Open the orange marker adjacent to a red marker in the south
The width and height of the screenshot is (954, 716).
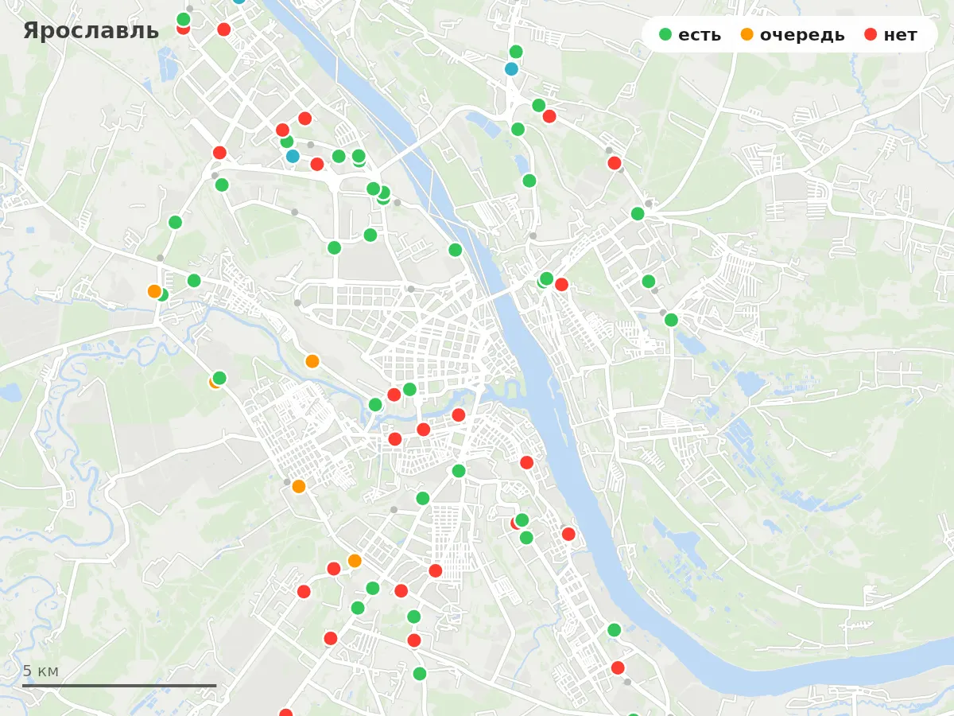355,561
